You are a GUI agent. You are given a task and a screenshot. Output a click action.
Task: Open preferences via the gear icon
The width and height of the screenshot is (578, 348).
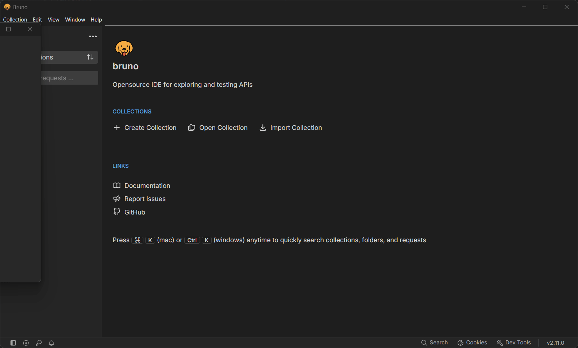[x=26, y=343]
